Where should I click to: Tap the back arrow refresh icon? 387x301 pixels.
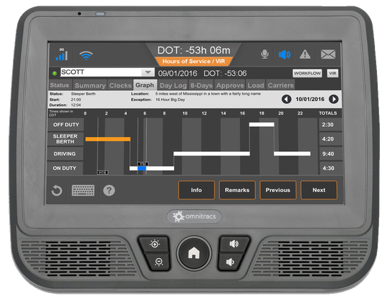(x=57, y=191)
